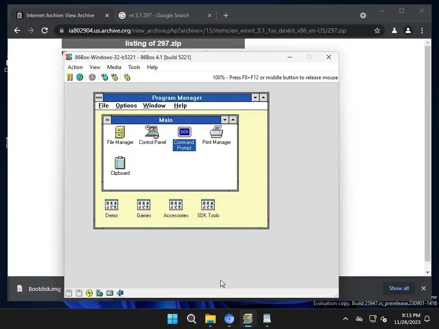439x329 pixels.
Task: Open the 86Box Media menu
Action: (114, 67)
